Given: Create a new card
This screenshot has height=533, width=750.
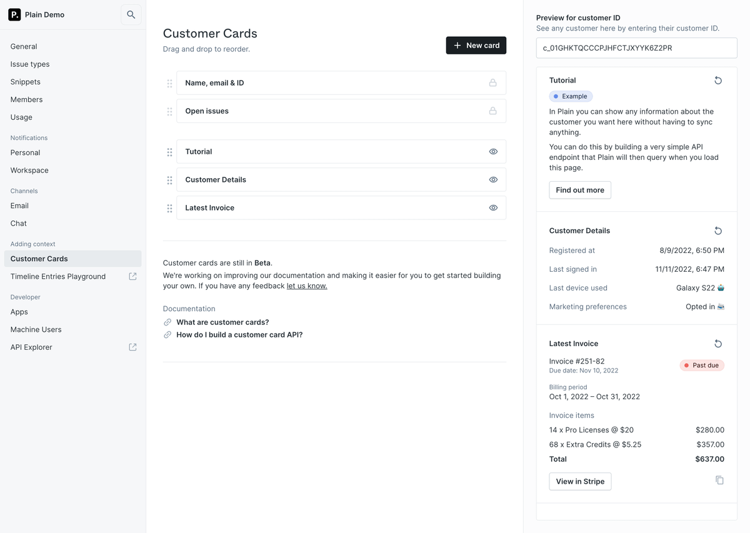Looking at the screenshot, I should click(476, 46).
